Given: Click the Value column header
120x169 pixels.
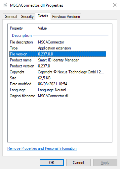Looking at the screenshot, I should click(42, 28).
